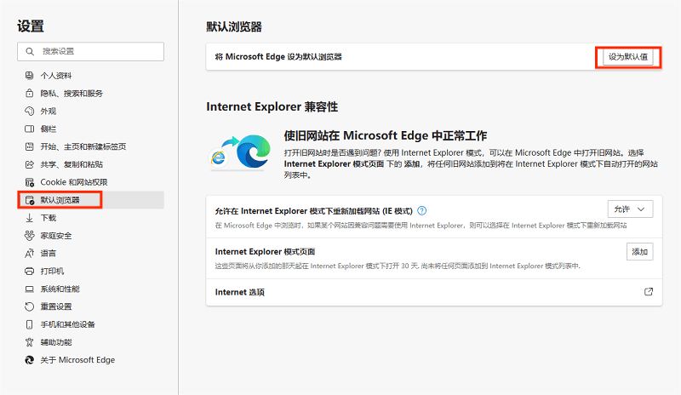681x395 pixels.
Task: Click the Internet 选项 row
Action: tap(434, 292)
